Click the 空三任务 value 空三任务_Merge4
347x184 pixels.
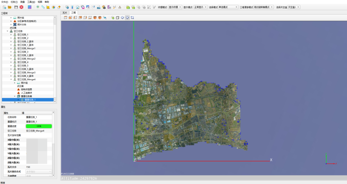coord(35,131)
